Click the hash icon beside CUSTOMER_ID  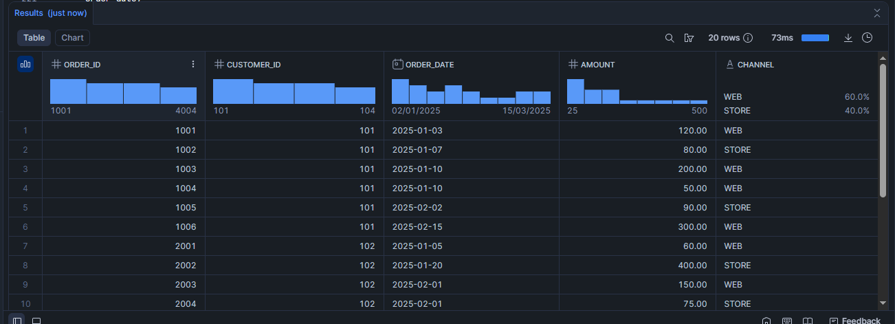(219, 65)
